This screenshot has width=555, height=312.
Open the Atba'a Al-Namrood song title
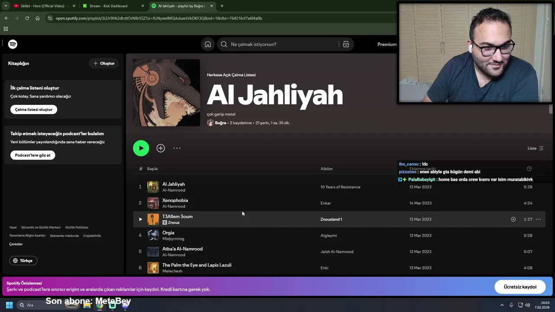(x=183, y=249)
